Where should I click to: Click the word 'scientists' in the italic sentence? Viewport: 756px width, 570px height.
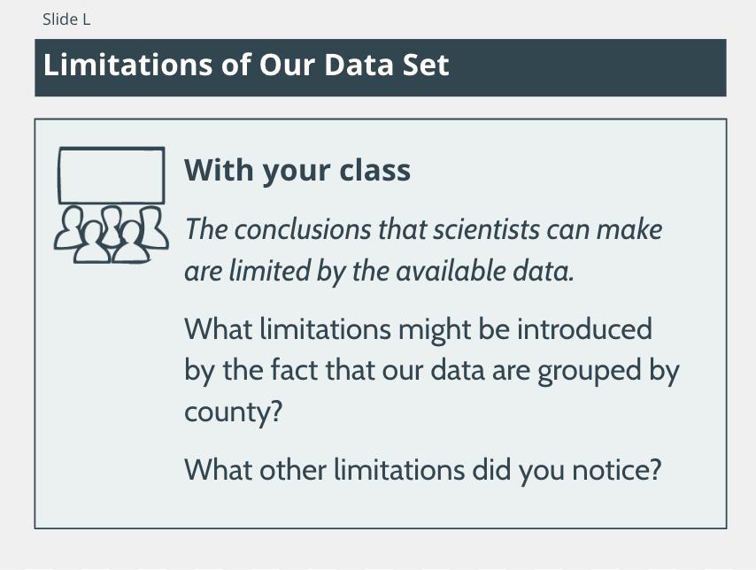tap(486, 229)
